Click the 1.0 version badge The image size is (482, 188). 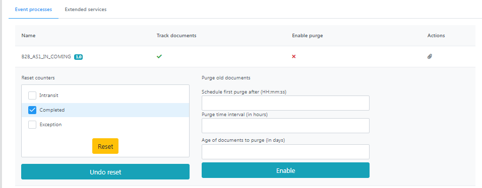click(x=78, y=57)
